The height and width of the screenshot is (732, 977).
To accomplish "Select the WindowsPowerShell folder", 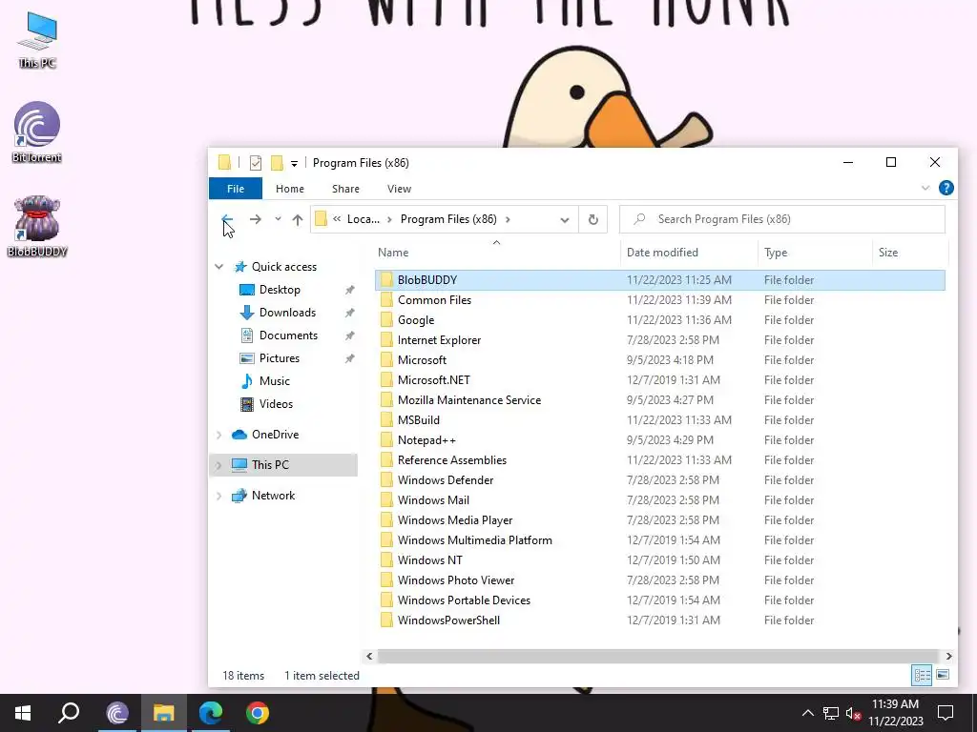I will (660, 620).
